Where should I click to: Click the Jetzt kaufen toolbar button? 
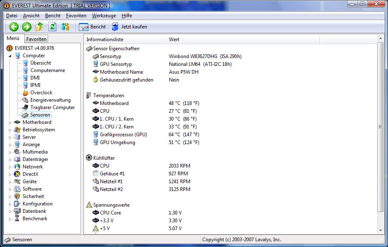click(x=129, y=27)
